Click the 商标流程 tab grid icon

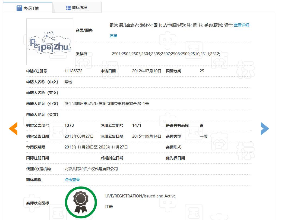click(68, 8)
